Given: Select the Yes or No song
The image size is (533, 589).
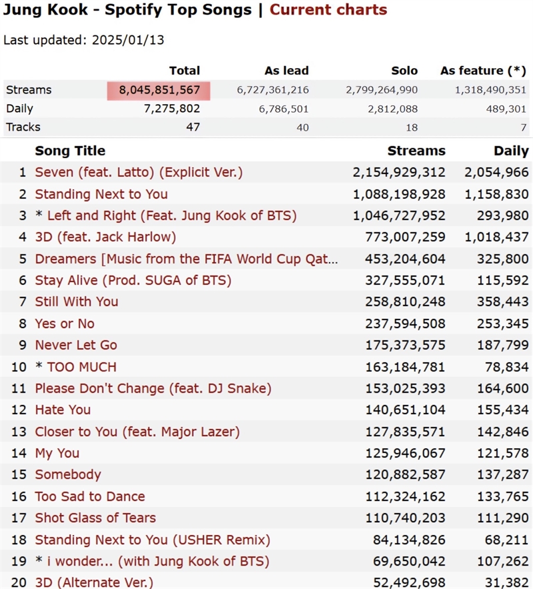Looking at the screenshot, I should click(x=65, y=324).
